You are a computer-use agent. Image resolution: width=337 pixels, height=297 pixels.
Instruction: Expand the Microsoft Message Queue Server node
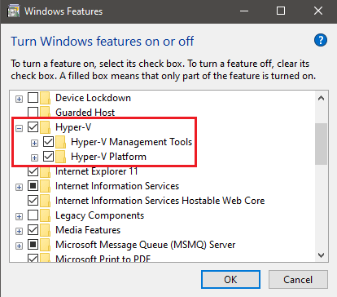coord(19,246)
